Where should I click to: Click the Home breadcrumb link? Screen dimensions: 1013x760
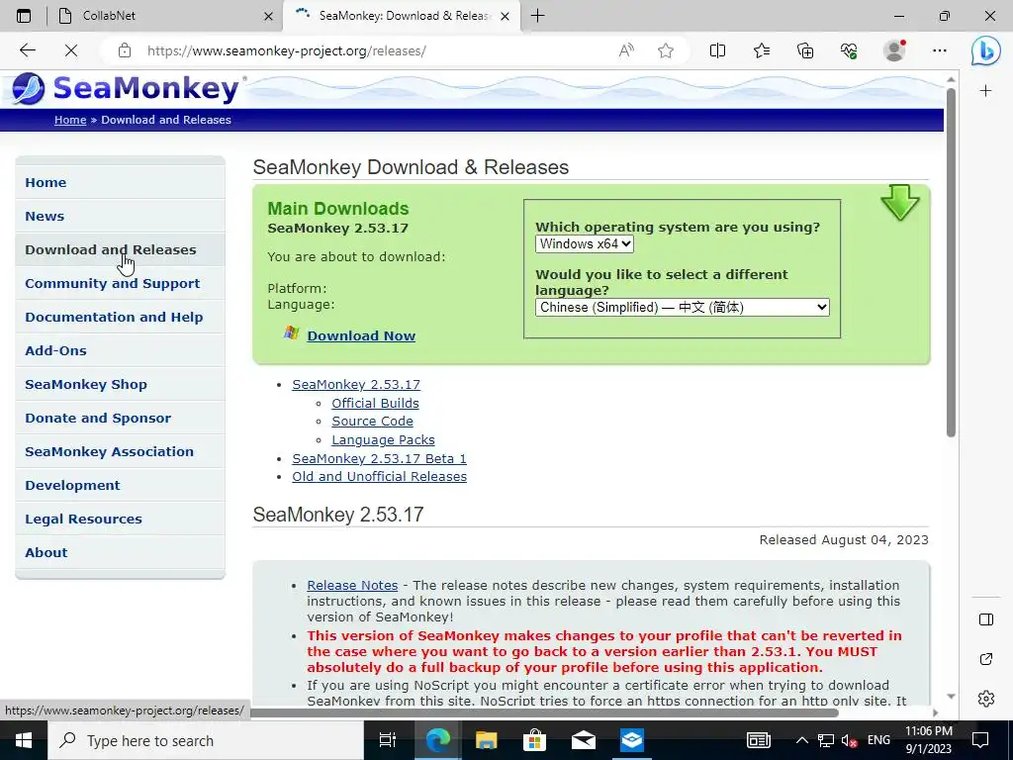tap(70, 120)
